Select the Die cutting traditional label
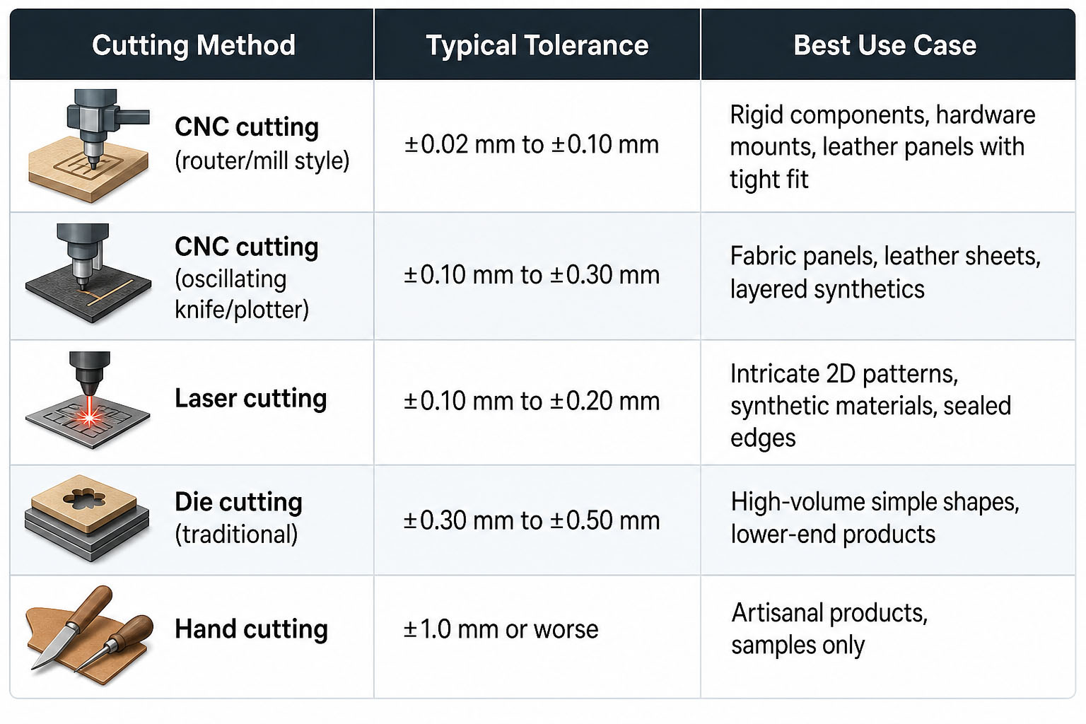The height and width of the screenshot is (724, 1086). (238, 518)
